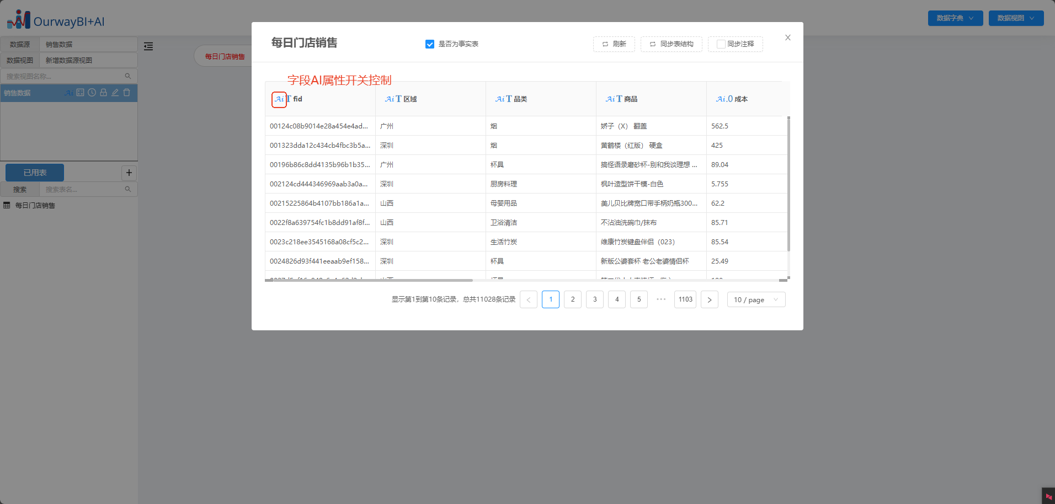Expand the 数据字典 dropdown menu

pos(955,18)
